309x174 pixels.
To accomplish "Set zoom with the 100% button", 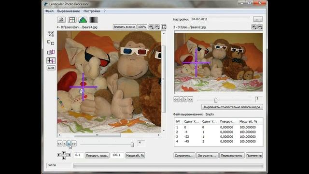I will [142, 27].
